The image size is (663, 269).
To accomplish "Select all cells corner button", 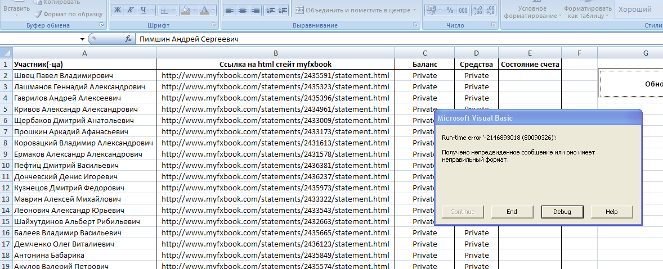I will click(x=6, y=53).
